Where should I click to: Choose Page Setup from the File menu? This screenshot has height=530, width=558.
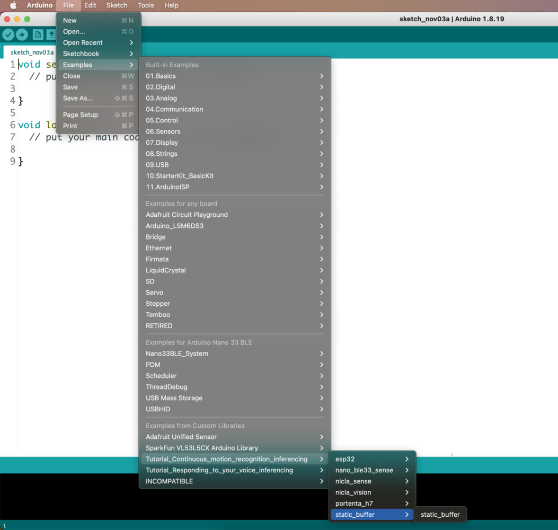[99, 114]
